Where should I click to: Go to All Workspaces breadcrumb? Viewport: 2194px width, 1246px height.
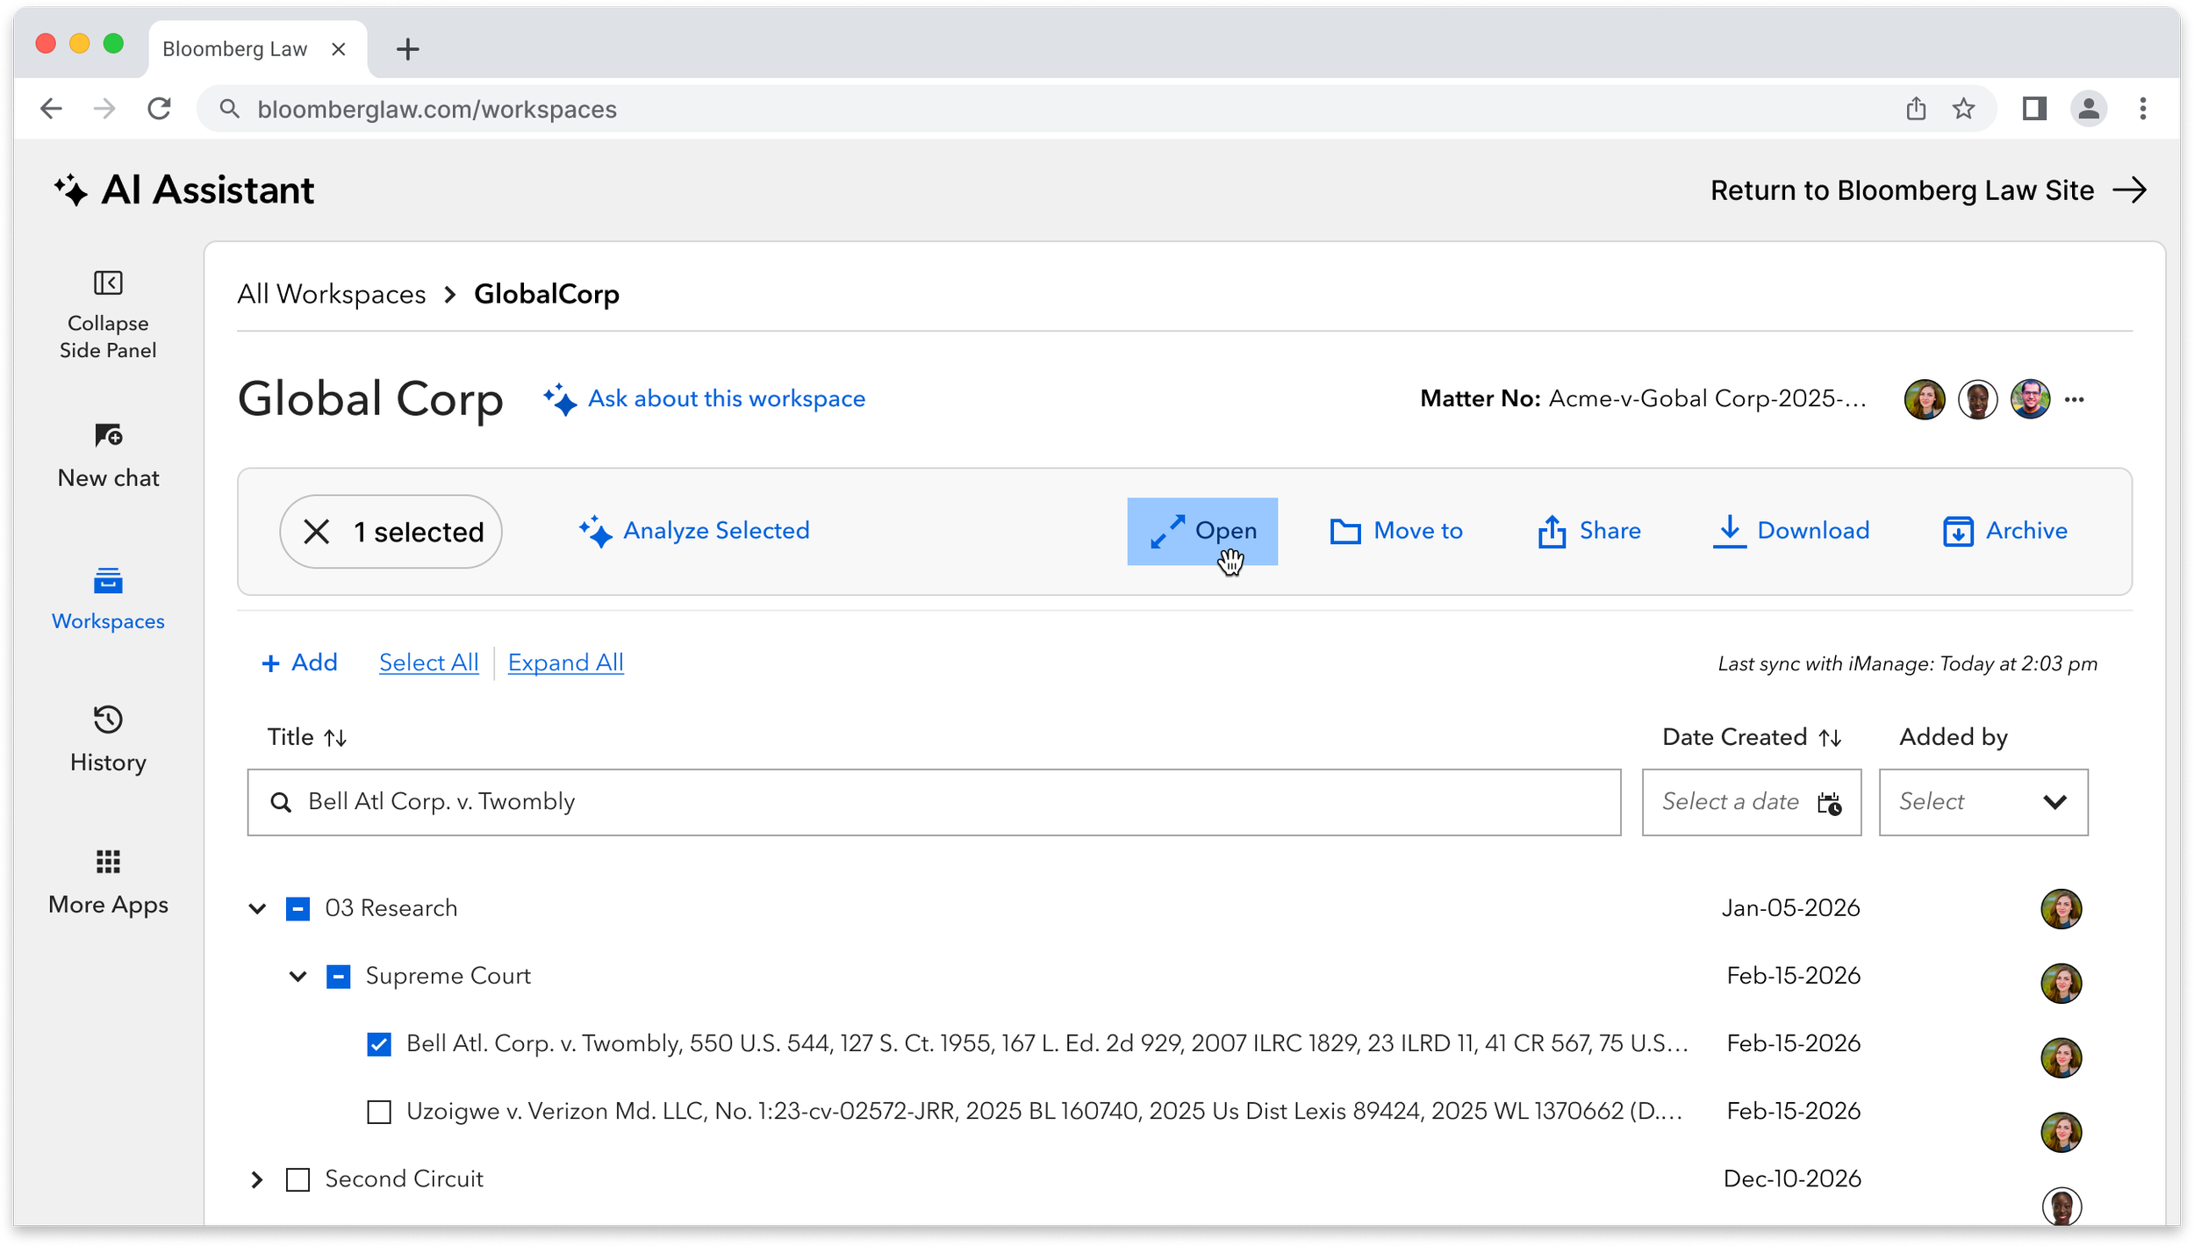pyautogui.click(x=332, y=295)
